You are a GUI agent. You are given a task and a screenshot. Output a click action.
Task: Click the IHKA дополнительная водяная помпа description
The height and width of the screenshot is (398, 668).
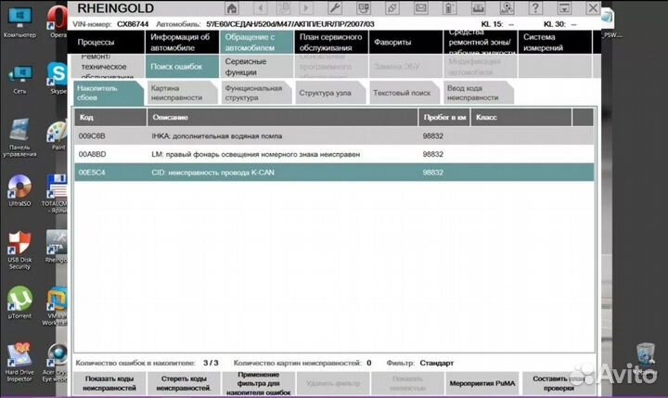pos(217,136)
